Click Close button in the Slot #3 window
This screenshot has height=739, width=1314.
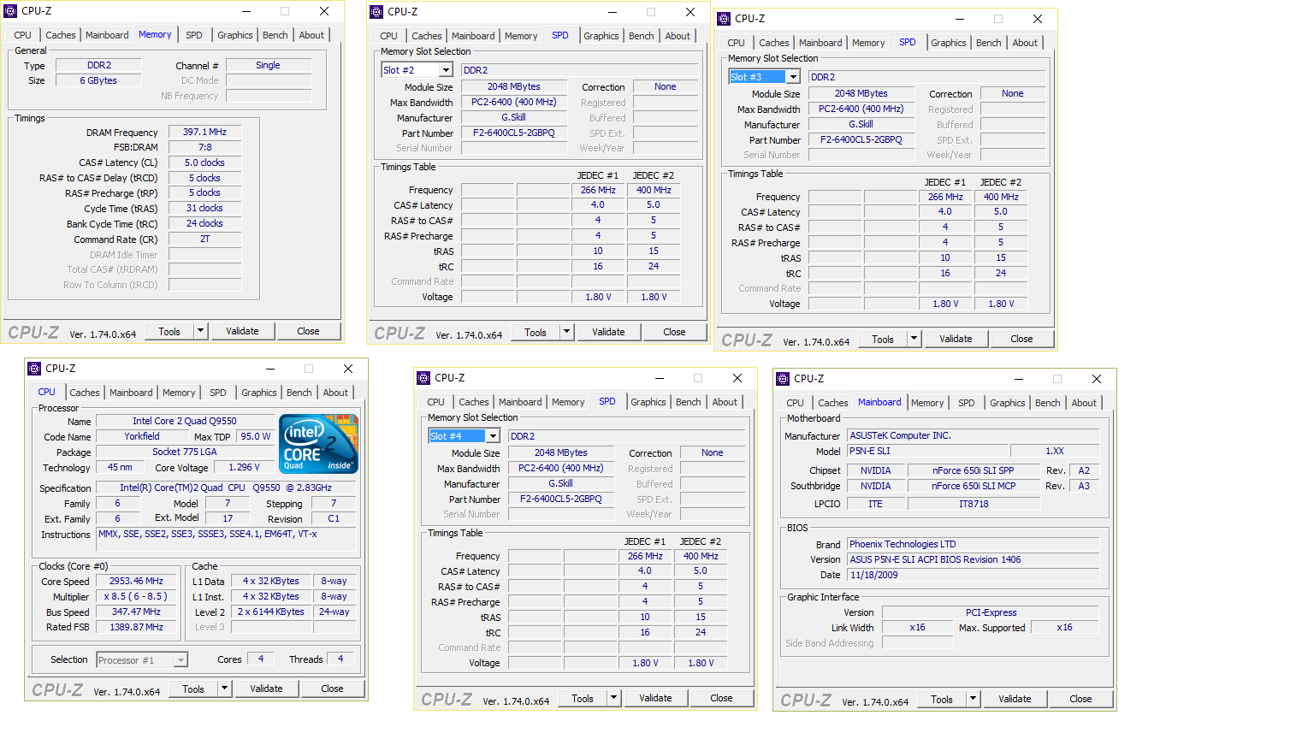[x=1021, y=339]
